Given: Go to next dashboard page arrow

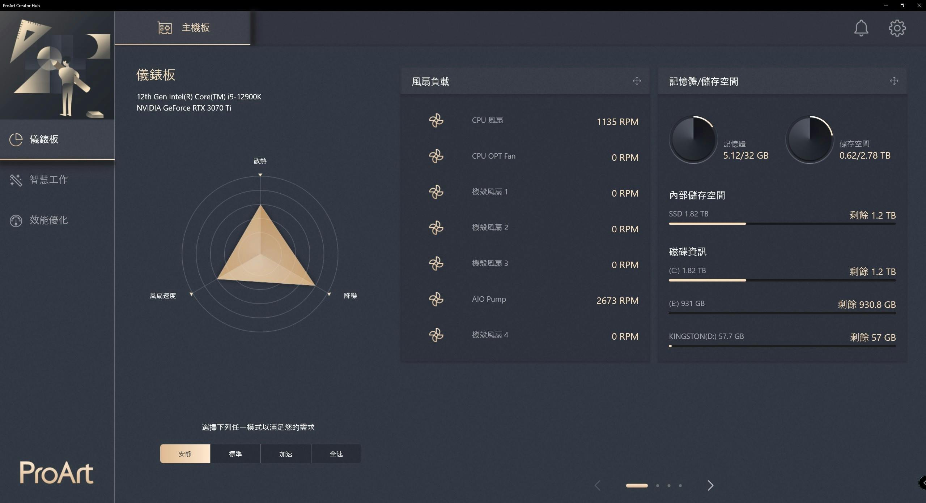Looking at the screenshot, I should [x=710, y=485].
